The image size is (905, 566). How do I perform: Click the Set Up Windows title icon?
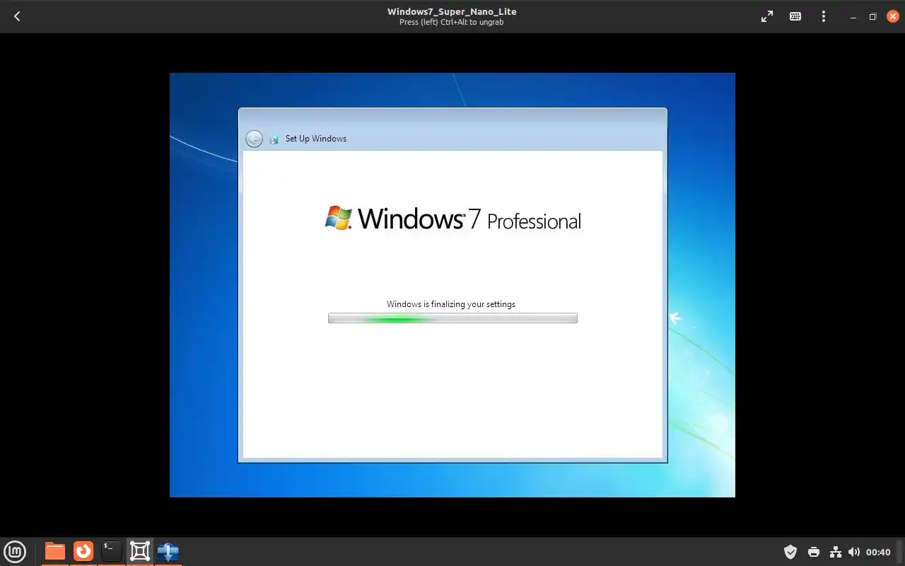274,139
